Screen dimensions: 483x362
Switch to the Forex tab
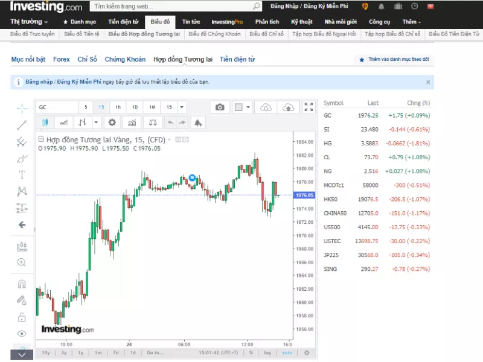click(x=62, y=59)
